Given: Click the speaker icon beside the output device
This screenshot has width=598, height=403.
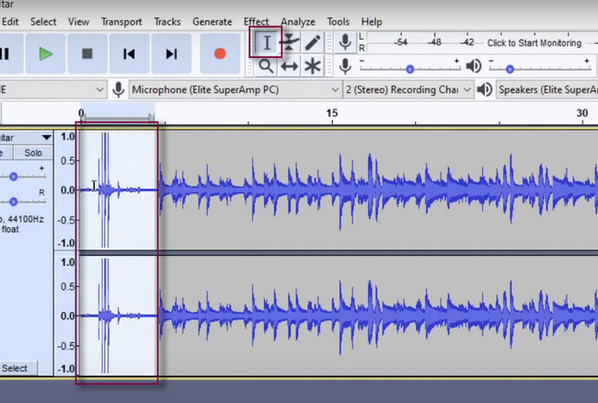Looking at the screenshot, I should coord(484,90).
